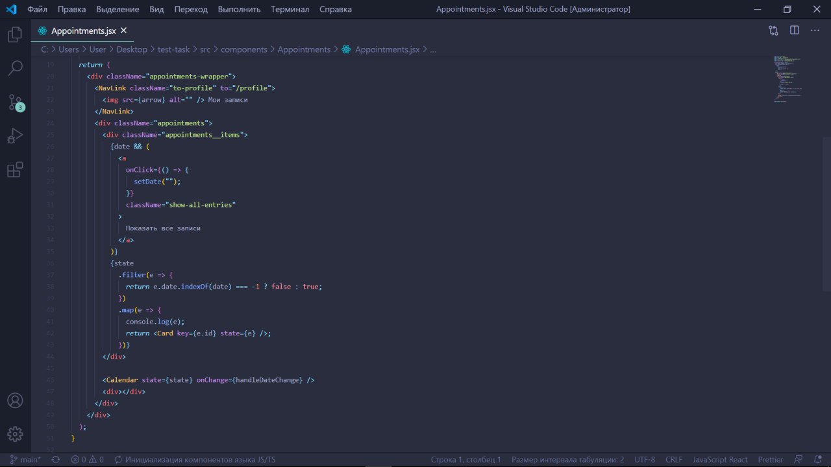The width and height of the screenshot is (831, 467).
Task: Expand the Appointments folder breadcrumb
Action: 304,49
